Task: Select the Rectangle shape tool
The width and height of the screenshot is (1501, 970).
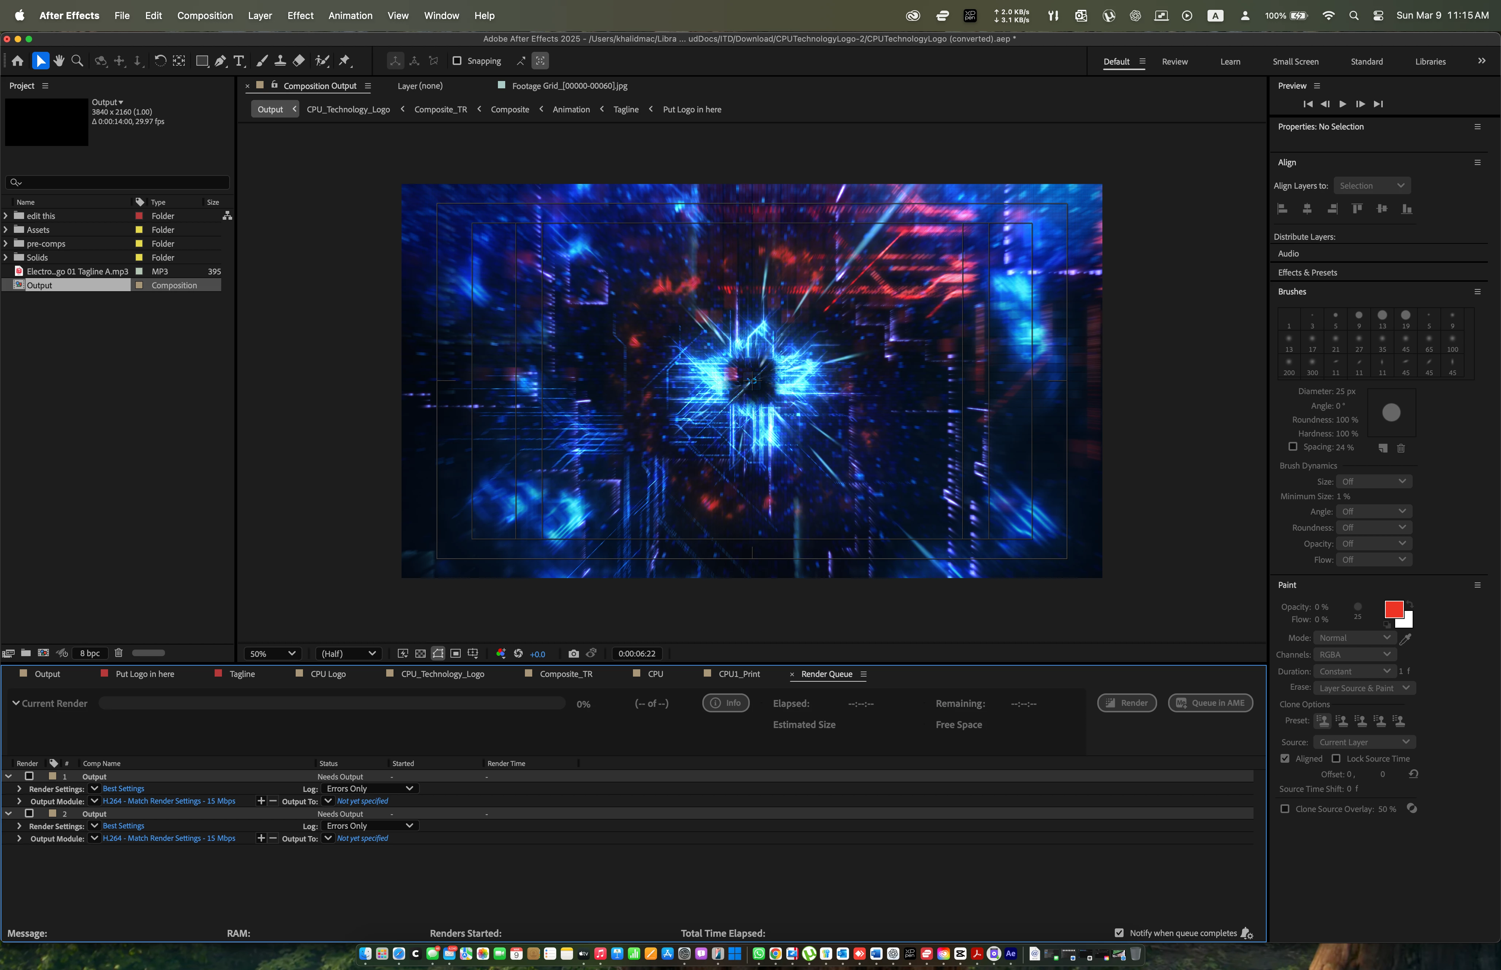Action: (x=201, y=61)
